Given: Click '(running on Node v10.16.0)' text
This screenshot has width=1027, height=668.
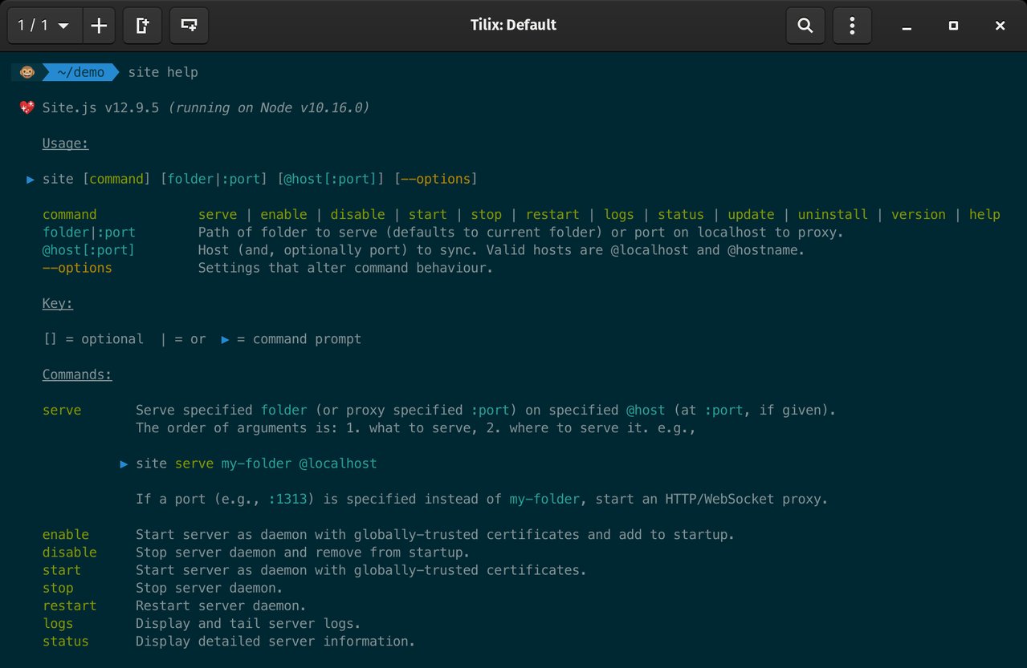Looking at the screenshot, I should (268, 107).
